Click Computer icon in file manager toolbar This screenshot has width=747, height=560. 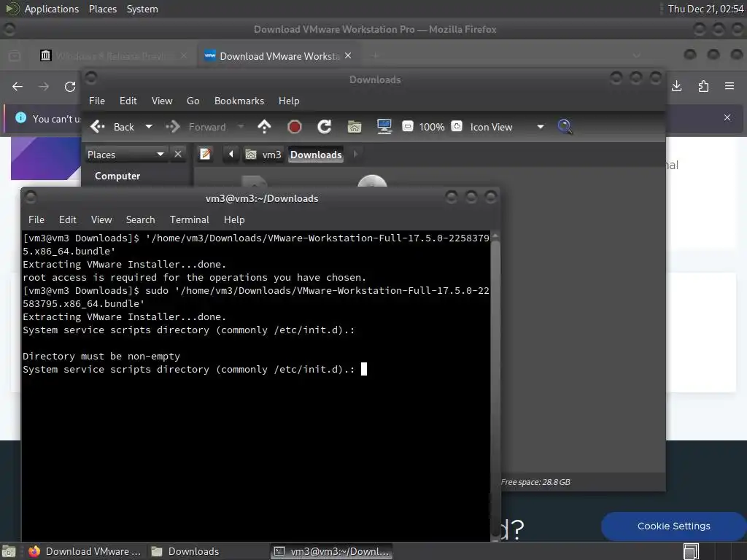(384, 127)
